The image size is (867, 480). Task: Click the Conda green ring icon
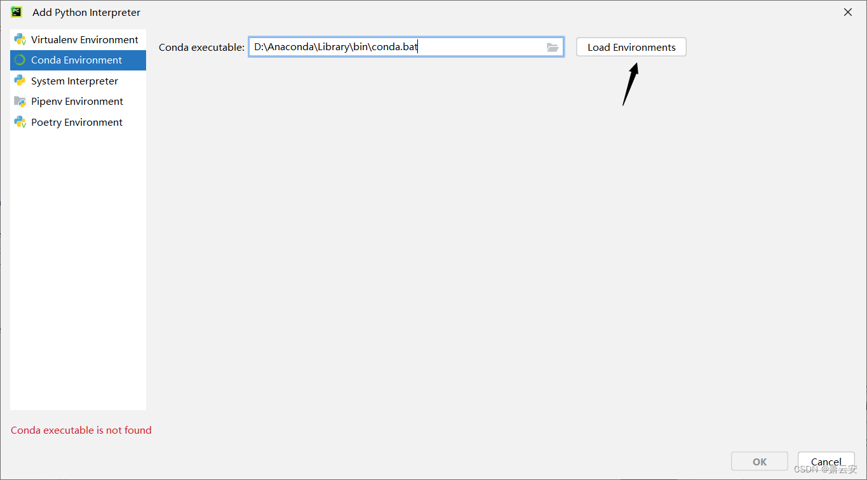click(x=20, y=60)
